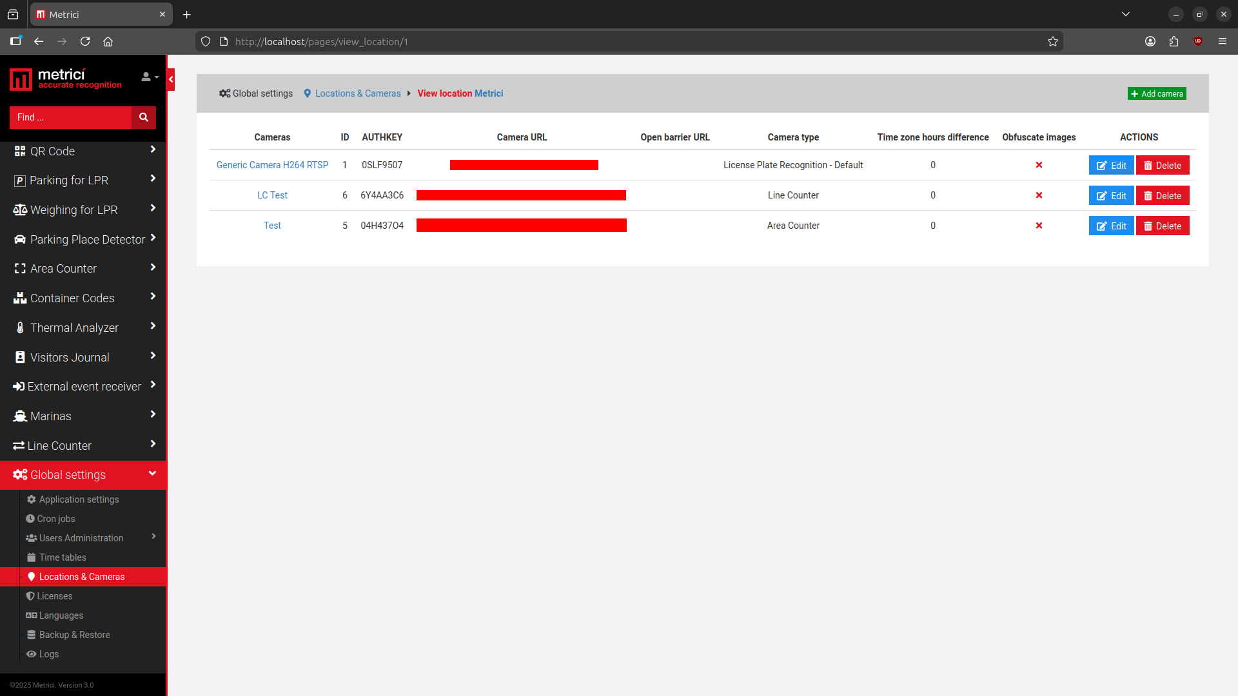Edit the Generic Camera H264 RTSP row
This screenshot has width=1238, height=696.
1111,166
